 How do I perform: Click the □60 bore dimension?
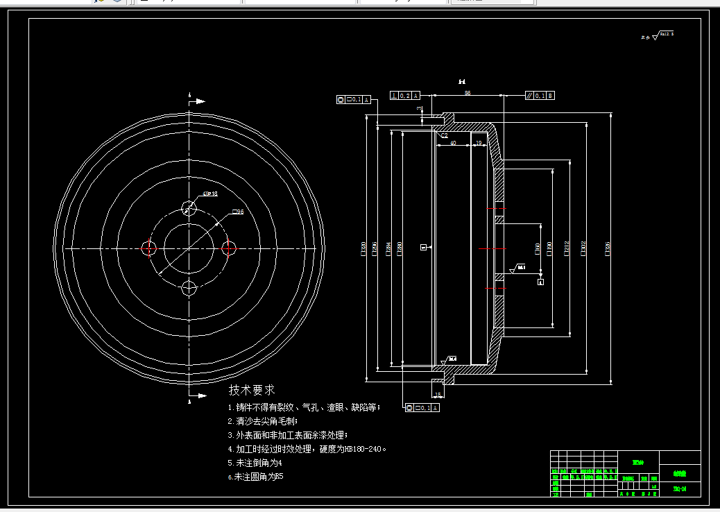coord(538,249)
